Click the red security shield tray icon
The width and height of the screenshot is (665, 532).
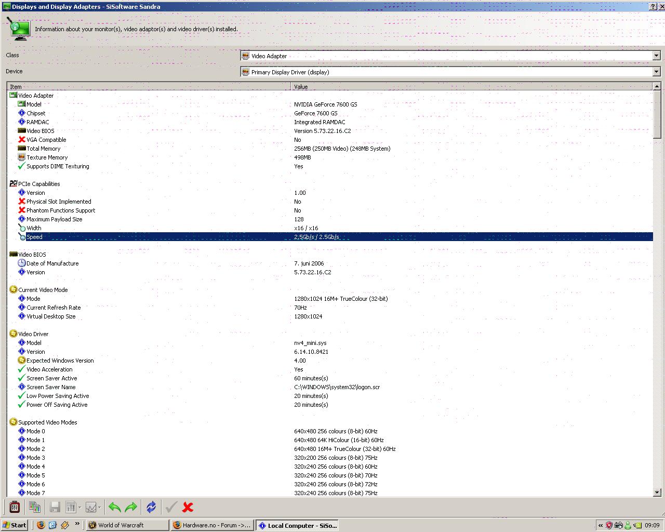pyautogui.click(x=609, y=525)
